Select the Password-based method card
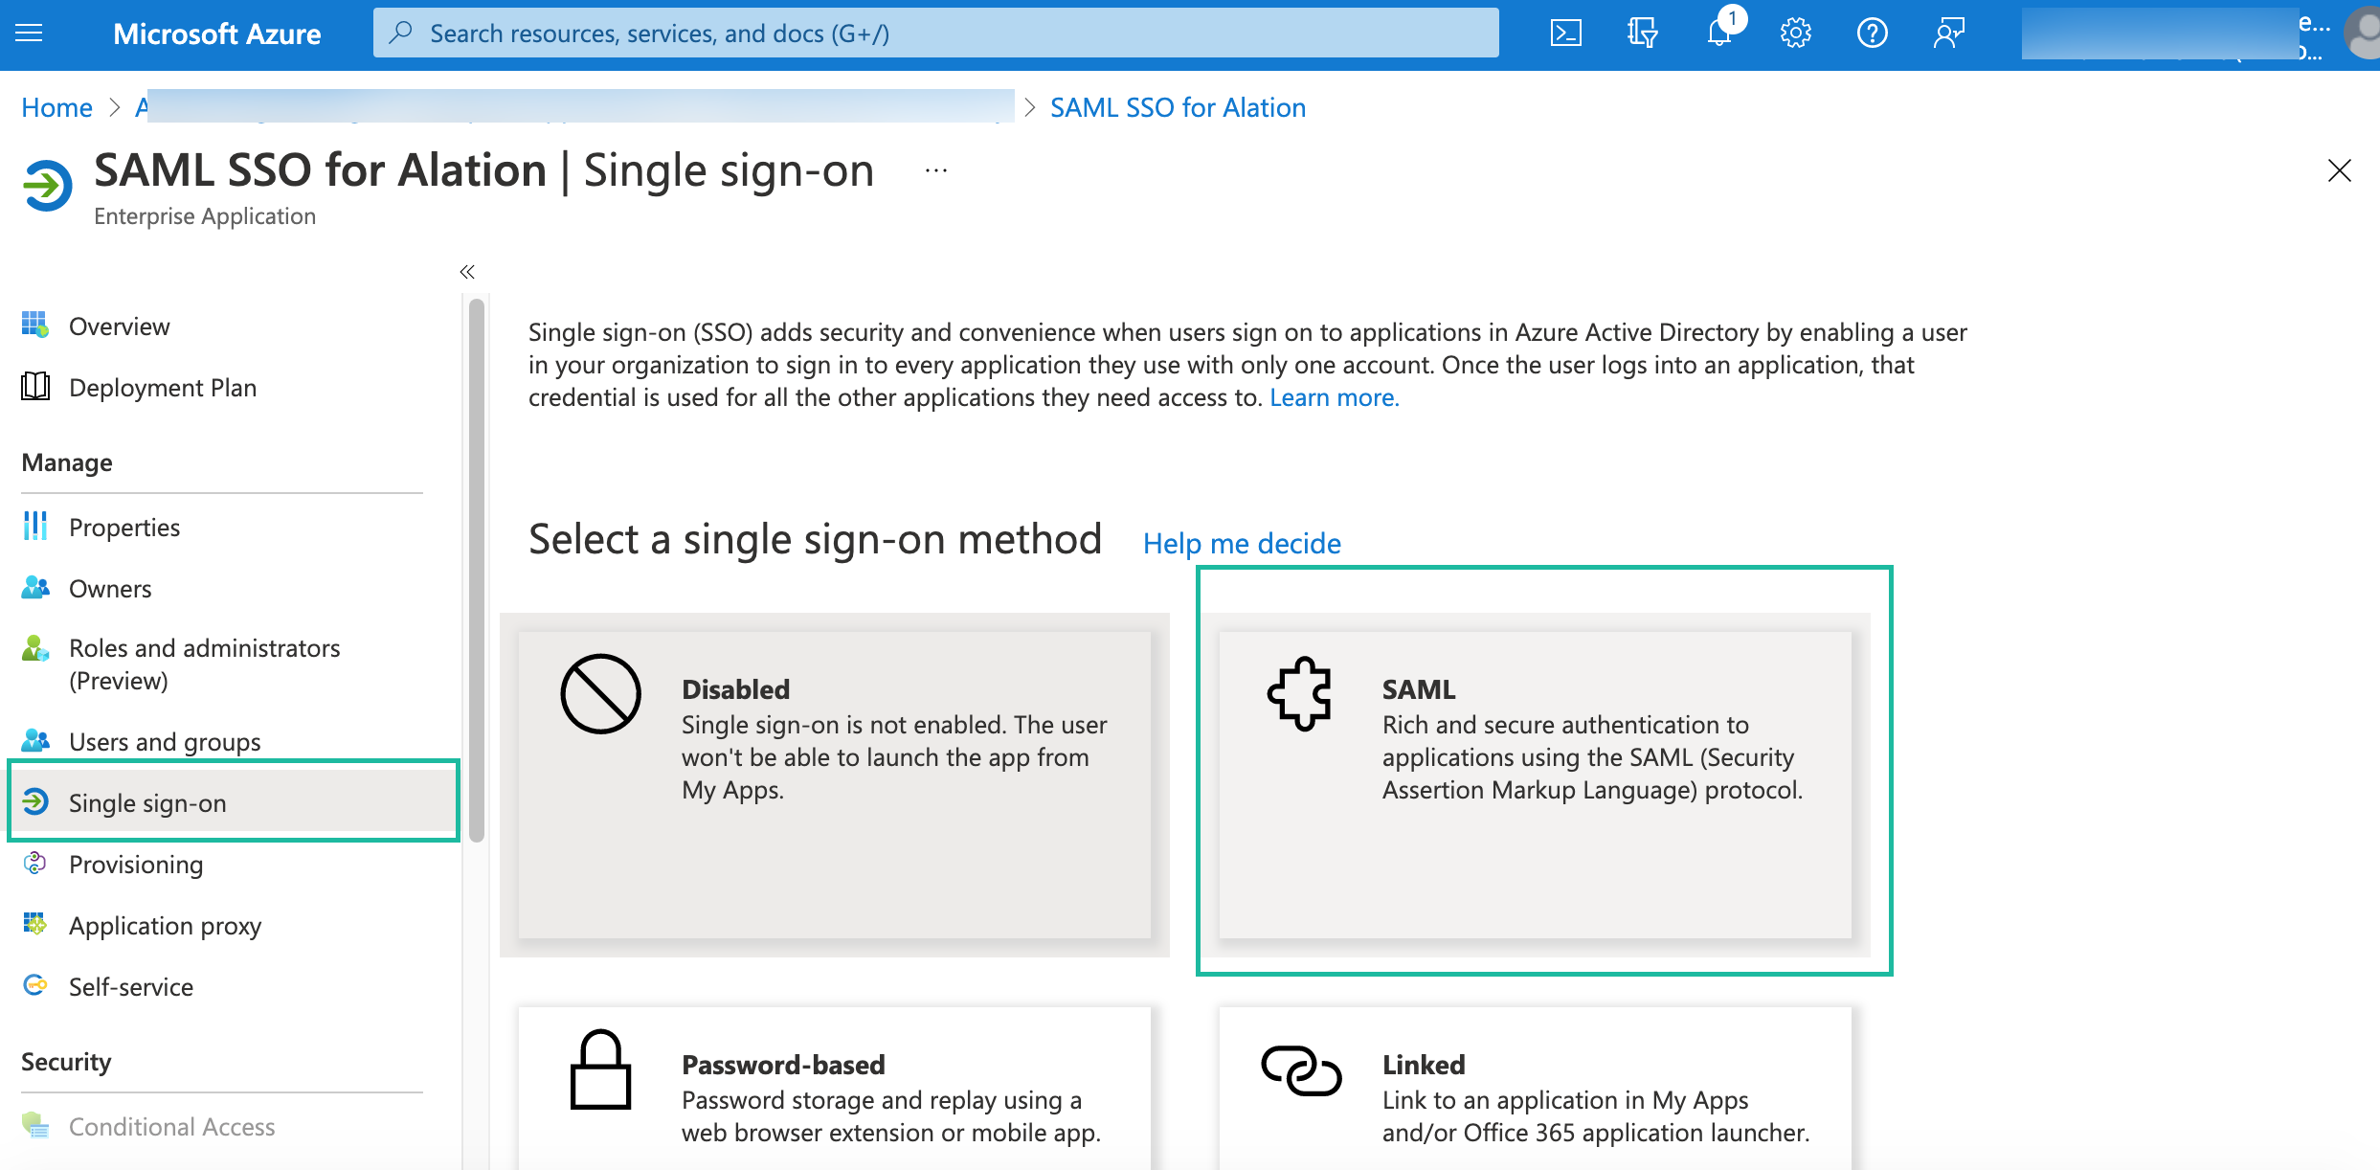The image size is (2380, 1170). pyautogui.click(x=834, y=1088)
